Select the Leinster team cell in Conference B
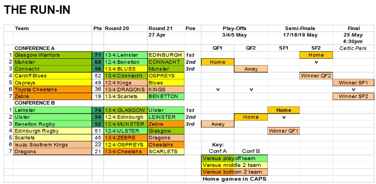This screenshot has height=184, width=376. click(53, 110)
